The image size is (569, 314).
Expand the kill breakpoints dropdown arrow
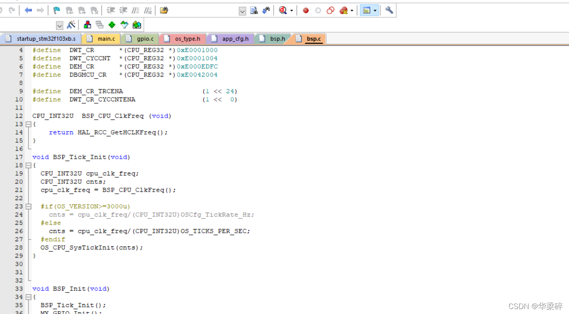(352, 11)
